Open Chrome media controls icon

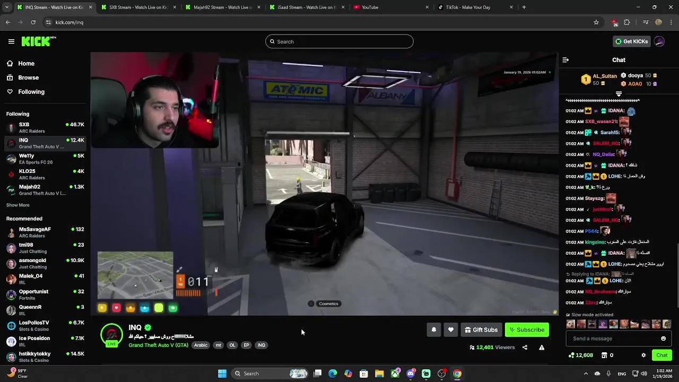[x=646, y=22]
